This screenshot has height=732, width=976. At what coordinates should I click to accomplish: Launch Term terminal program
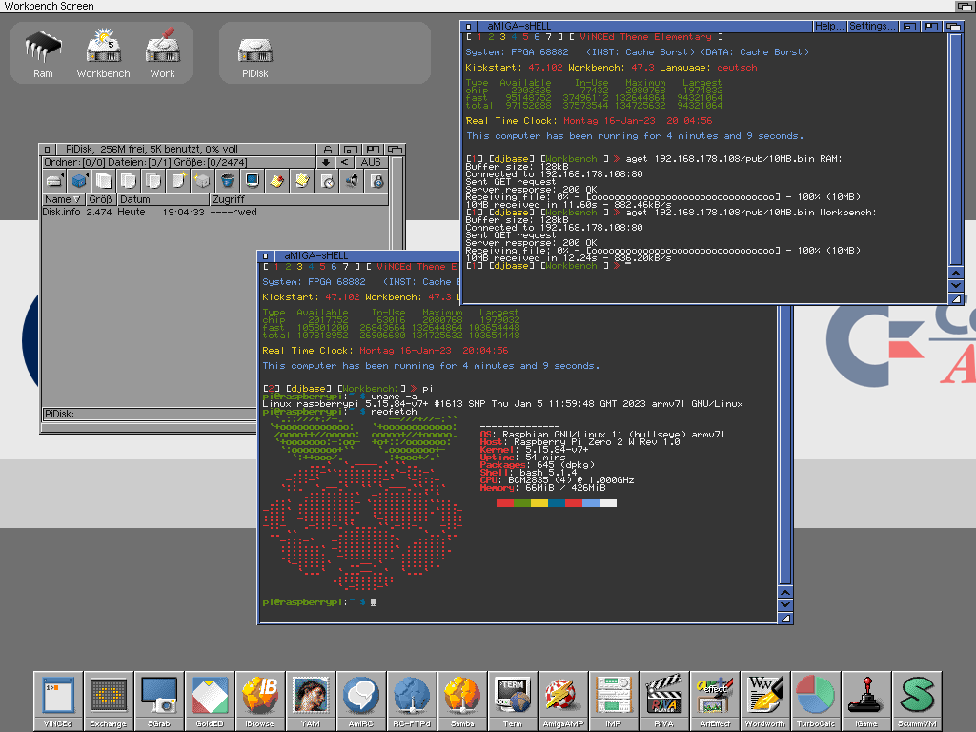pyautogui.click(x=512, y=700)
